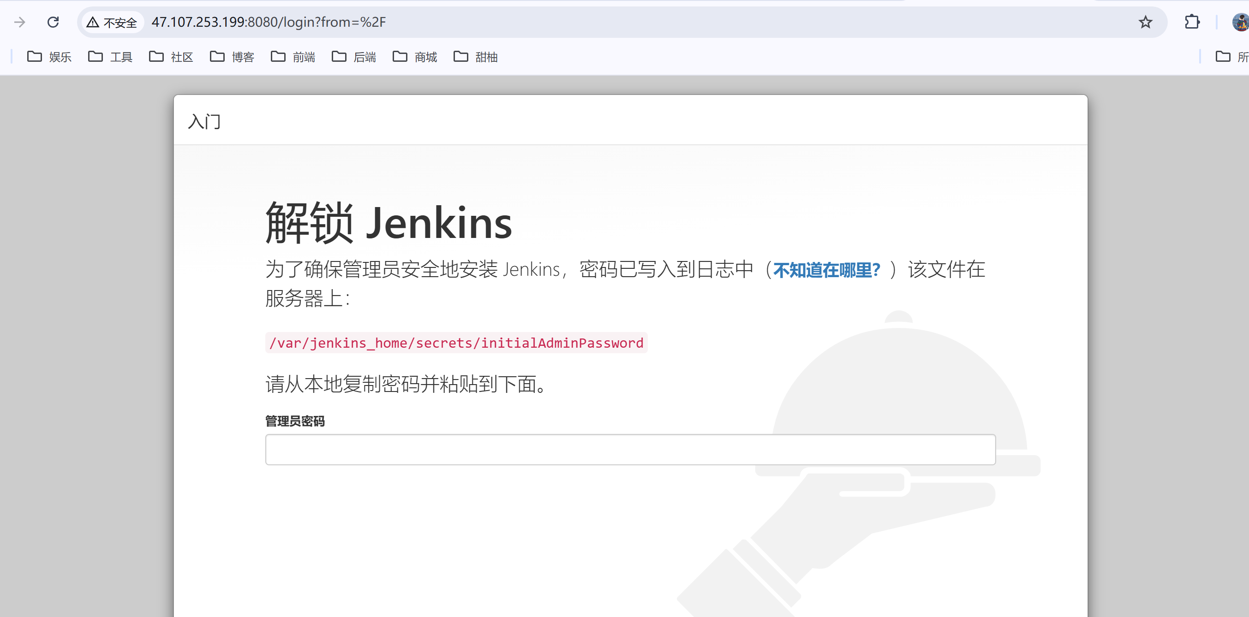Click the URL address bar text

pos(269,22)
